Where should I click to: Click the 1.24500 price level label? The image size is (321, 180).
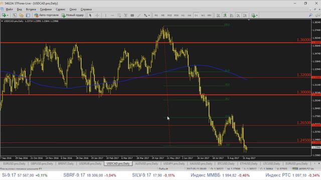coord(303,140)
